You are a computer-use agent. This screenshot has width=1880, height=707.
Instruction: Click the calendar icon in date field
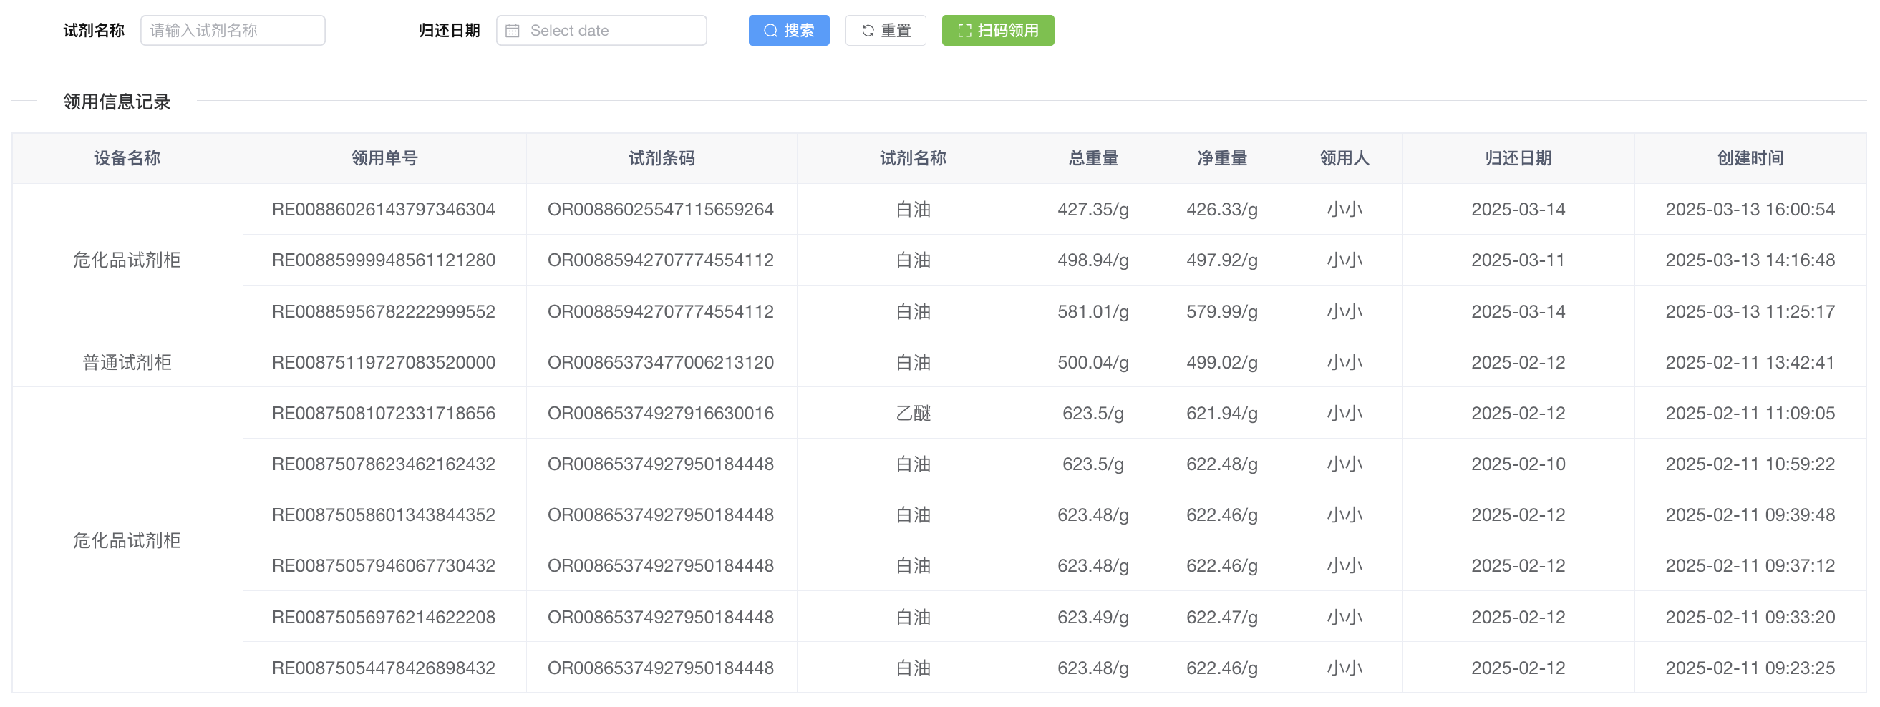click(x=513, y=31)
